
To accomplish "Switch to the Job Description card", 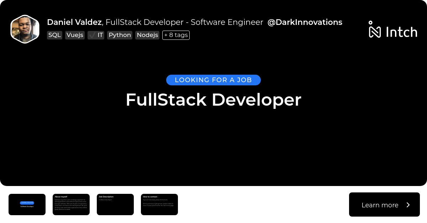I will tap(115, 205).
